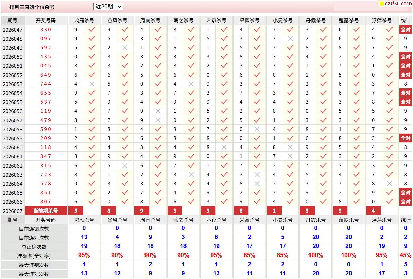Screen dimensions: 413x279
Task: Select the top 鸿雁杀号 column header
Action: [x=84, y=20]
